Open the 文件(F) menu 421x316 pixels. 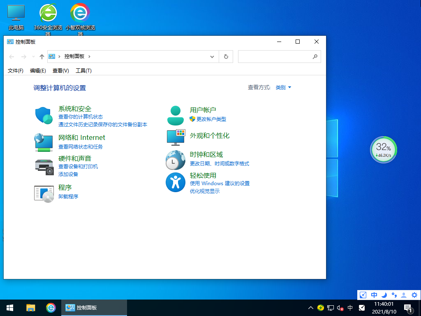pos(15,70)
